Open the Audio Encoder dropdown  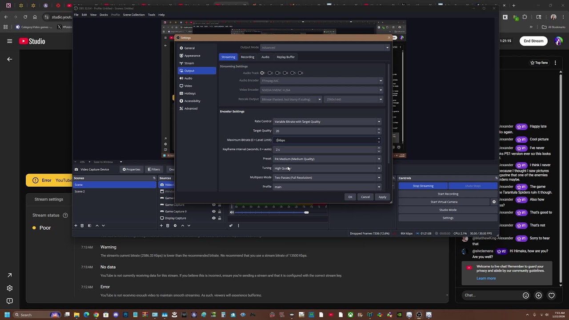(x=322, y=80)
